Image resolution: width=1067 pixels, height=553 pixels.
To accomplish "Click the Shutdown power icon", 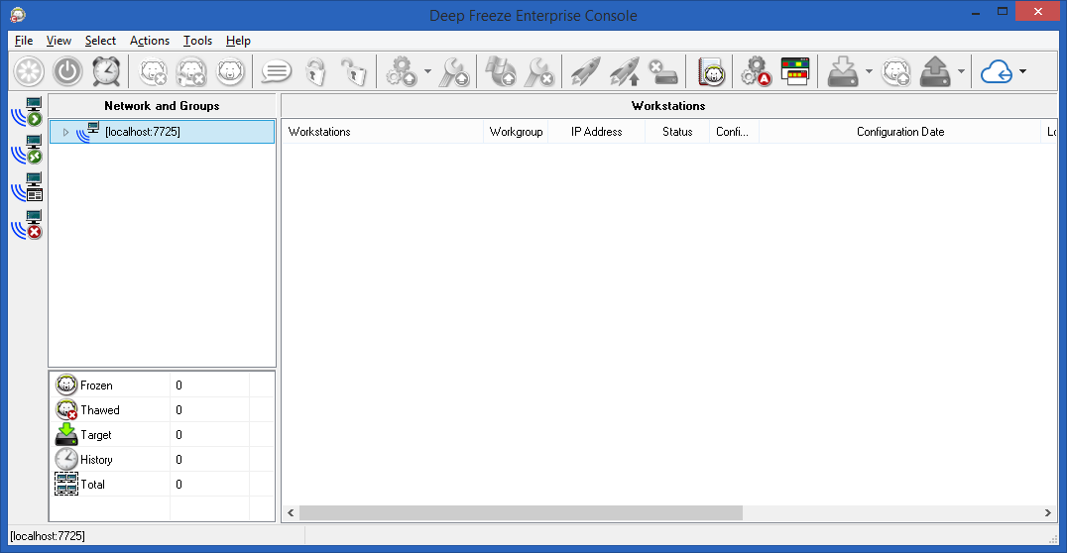I will [67, 71].
